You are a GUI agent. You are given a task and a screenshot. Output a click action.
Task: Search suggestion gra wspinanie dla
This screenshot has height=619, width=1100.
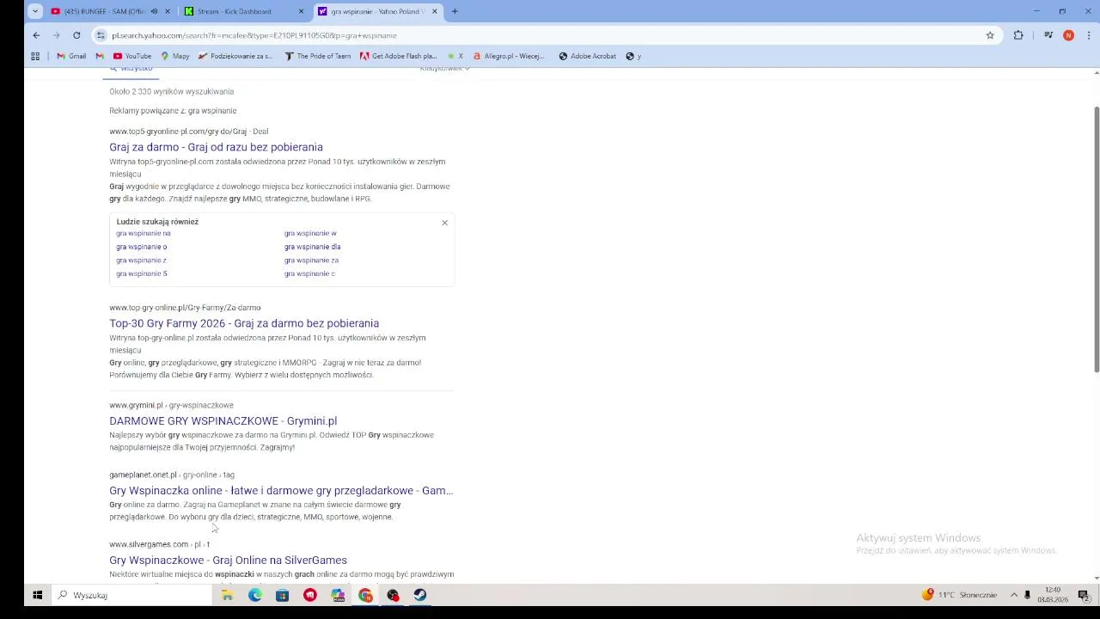pos(313,247)
